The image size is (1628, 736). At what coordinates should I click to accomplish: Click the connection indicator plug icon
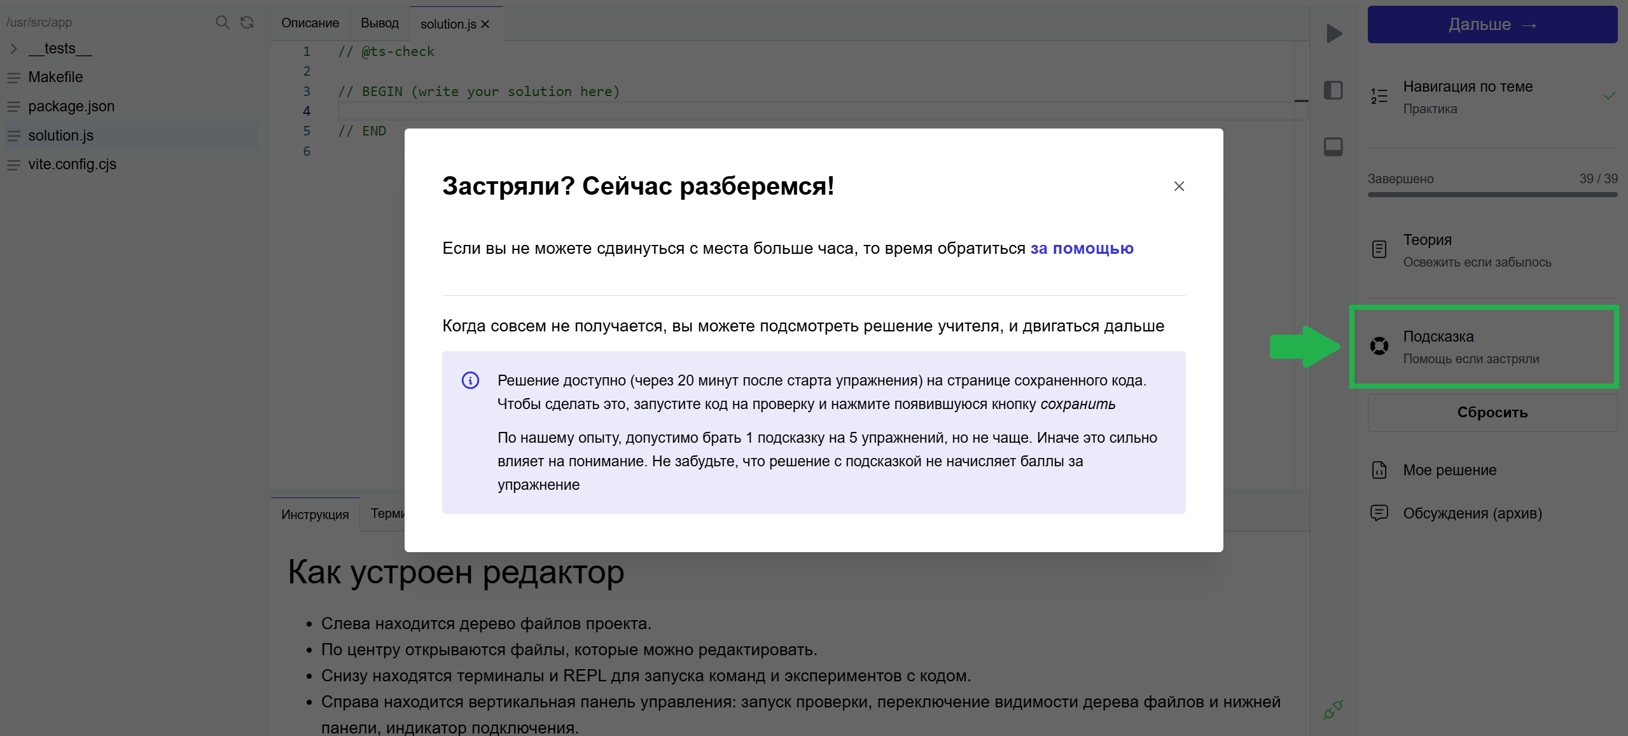[1333, 710]
